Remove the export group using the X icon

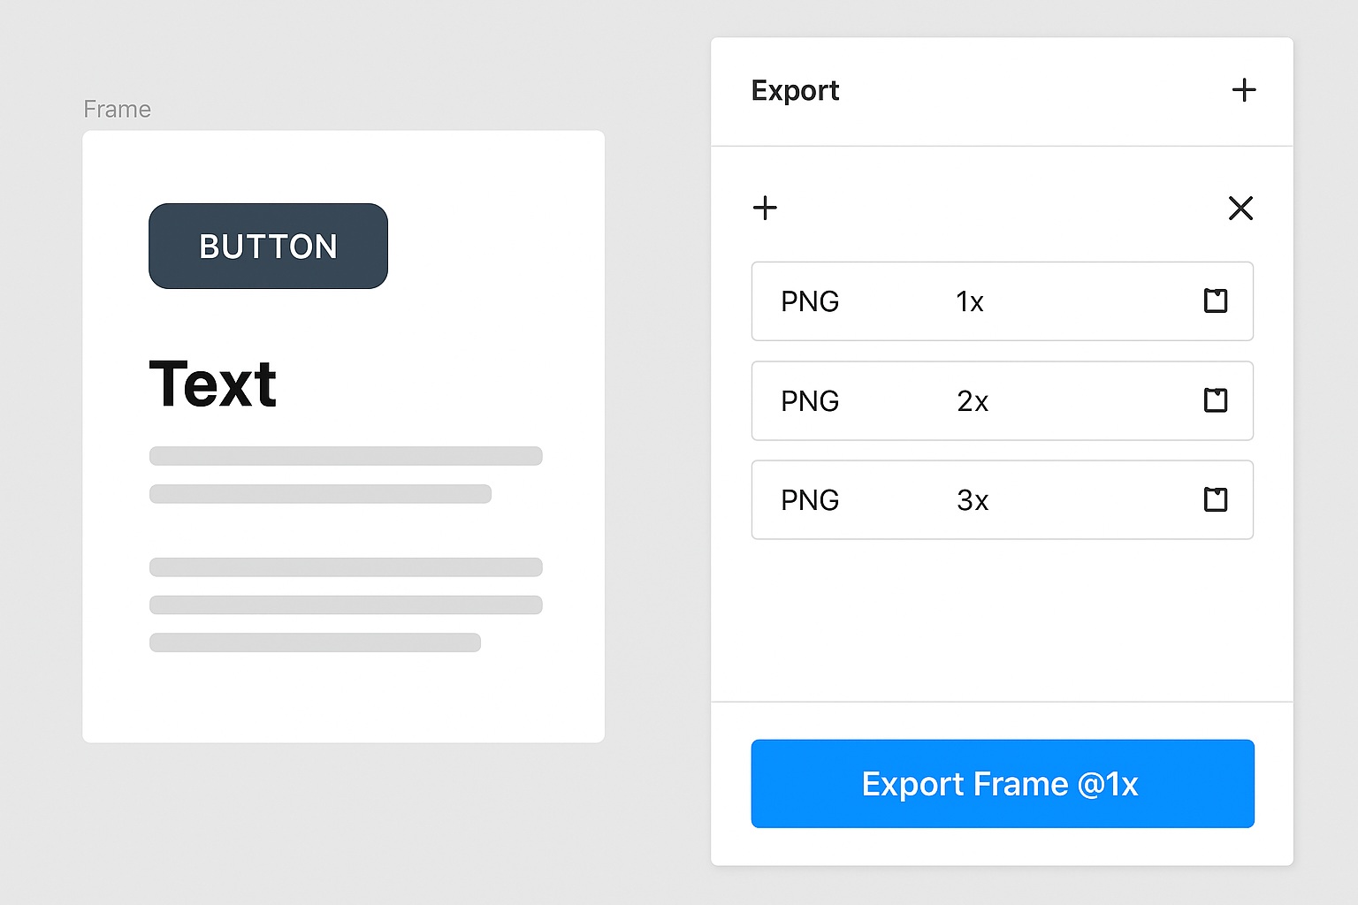[1240, 208]
